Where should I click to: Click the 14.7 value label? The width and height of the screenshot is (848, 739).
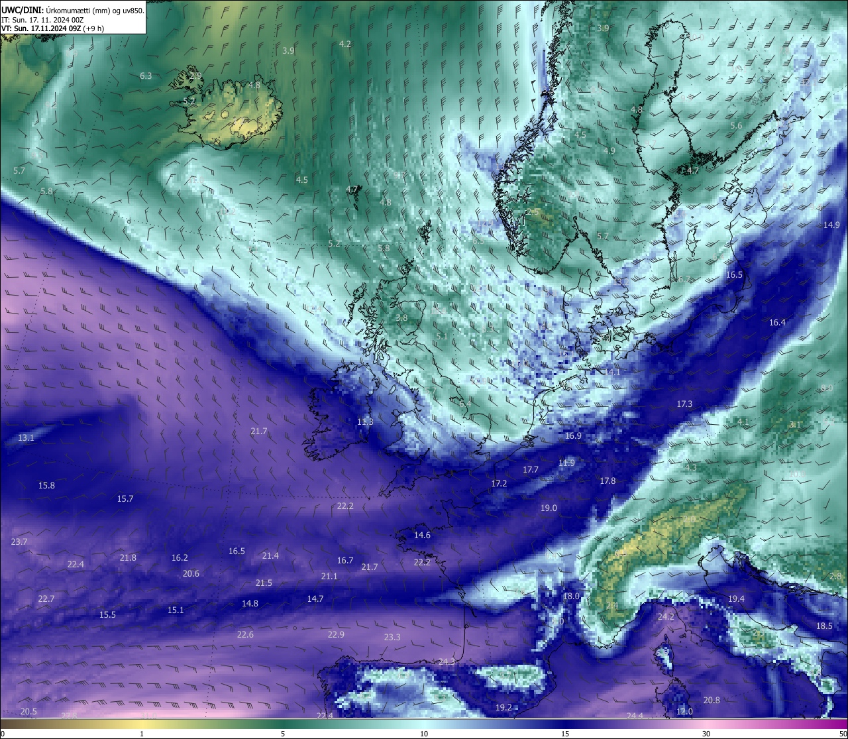pyautogui.click(x=315, y=599)
